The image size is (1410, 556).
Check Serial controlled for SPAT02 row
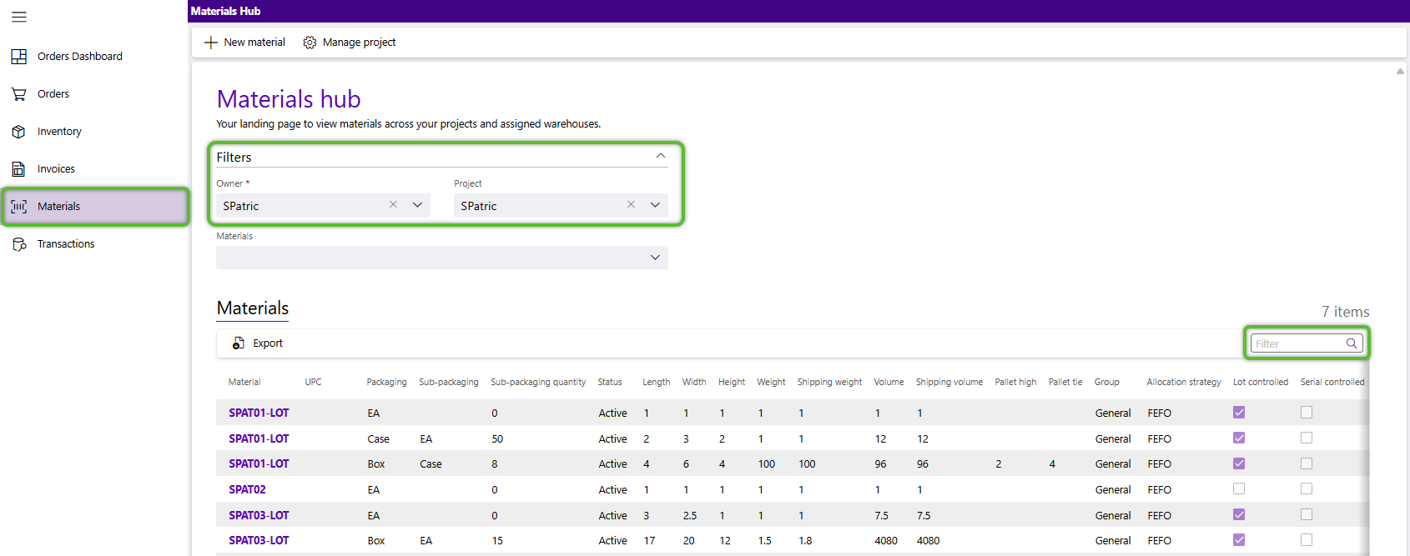coord(1307,489)
